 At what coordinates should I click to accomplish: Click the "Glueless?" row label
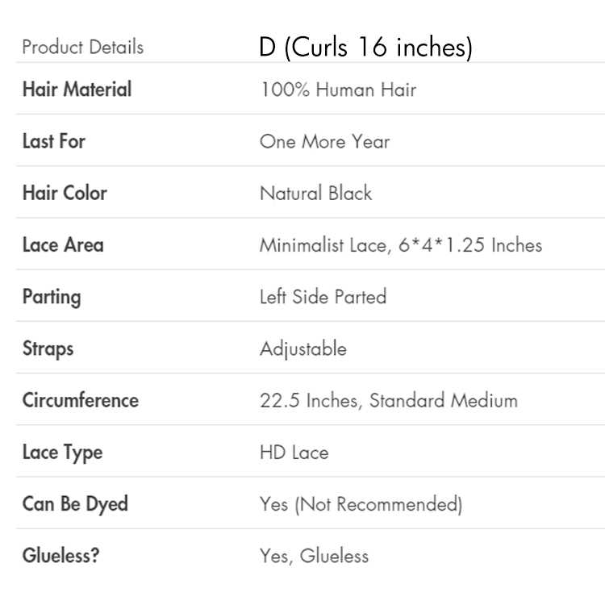tap(60, 556)
